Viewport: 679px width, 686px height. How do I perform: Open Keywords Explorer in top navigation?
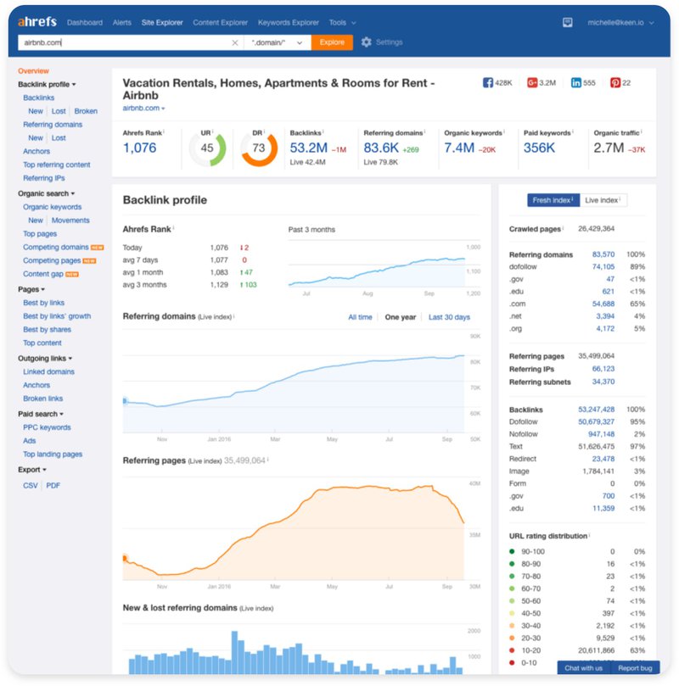[x=288, y=22]
